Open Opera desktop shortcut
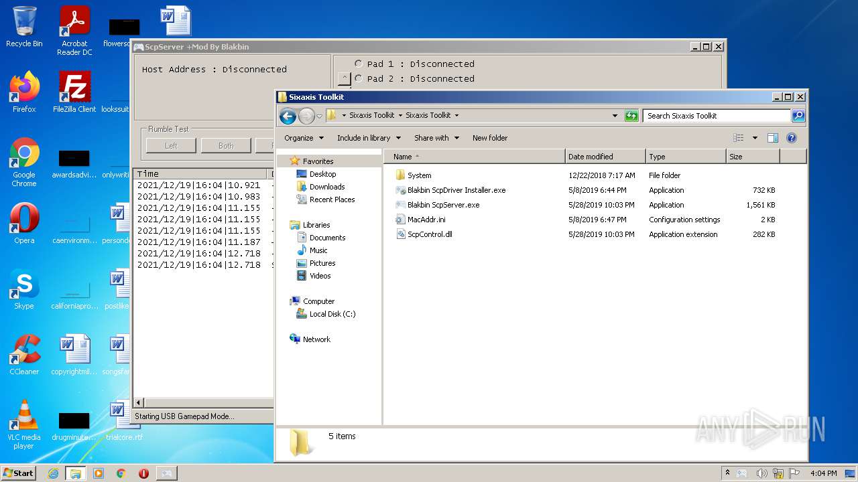Screen dimensions: 858x482 pos(24,224)
